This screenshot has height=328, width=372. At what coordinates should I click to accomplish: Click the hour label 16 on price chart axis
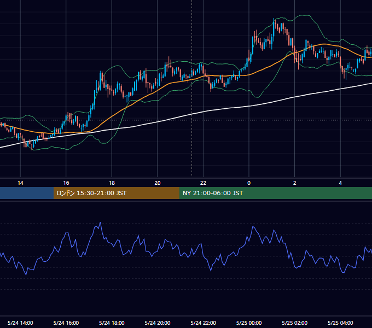[66, 183]
